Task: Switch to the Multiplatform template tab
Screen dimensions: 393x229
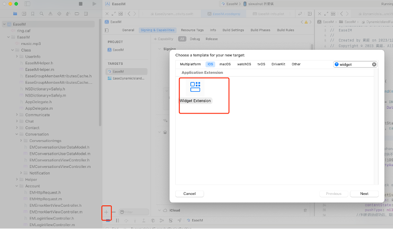Action: click(x=190, y=64)
